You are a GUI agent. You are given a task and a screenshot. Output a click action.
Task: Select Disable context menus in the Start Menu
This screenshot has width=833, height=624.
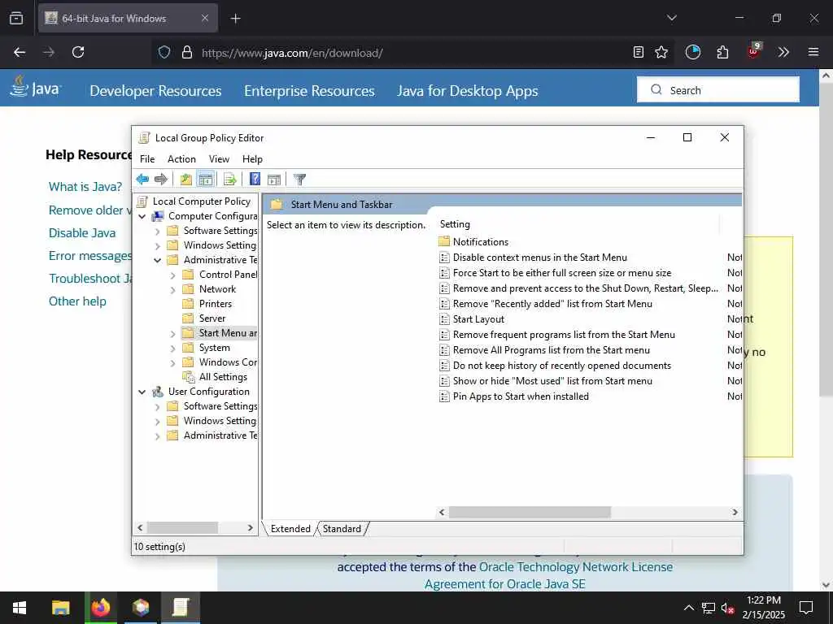[x=540, y=258]
